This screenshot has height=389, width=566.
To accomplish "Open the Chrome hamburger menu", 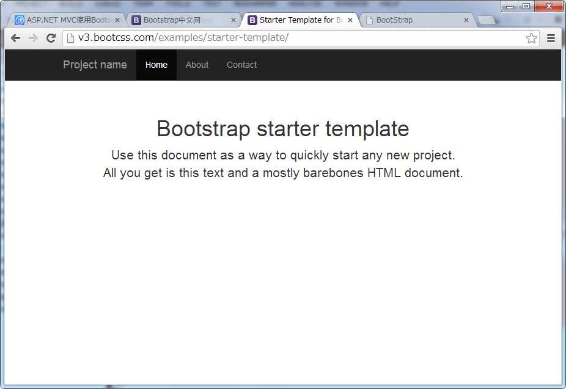I will click(x=551, y=38).
